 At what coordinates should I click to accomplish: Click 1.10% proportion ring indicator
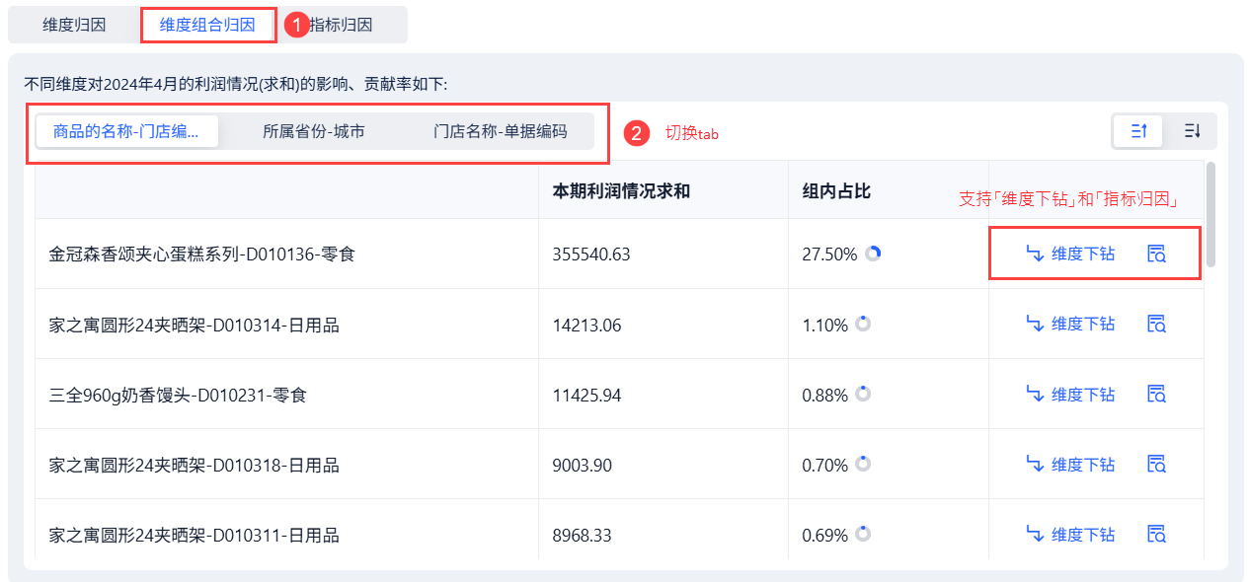(x=863, y=324)
